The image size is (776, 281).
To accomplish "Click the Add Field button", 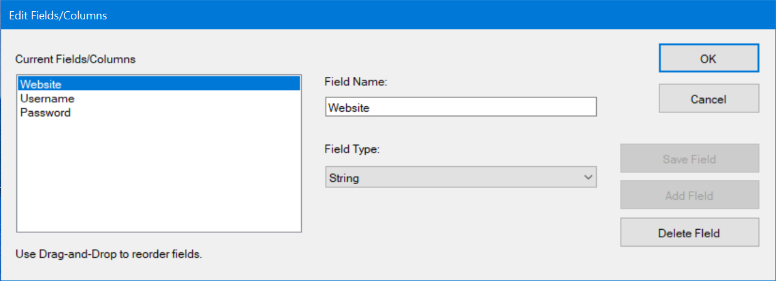I will coord(689,195).
